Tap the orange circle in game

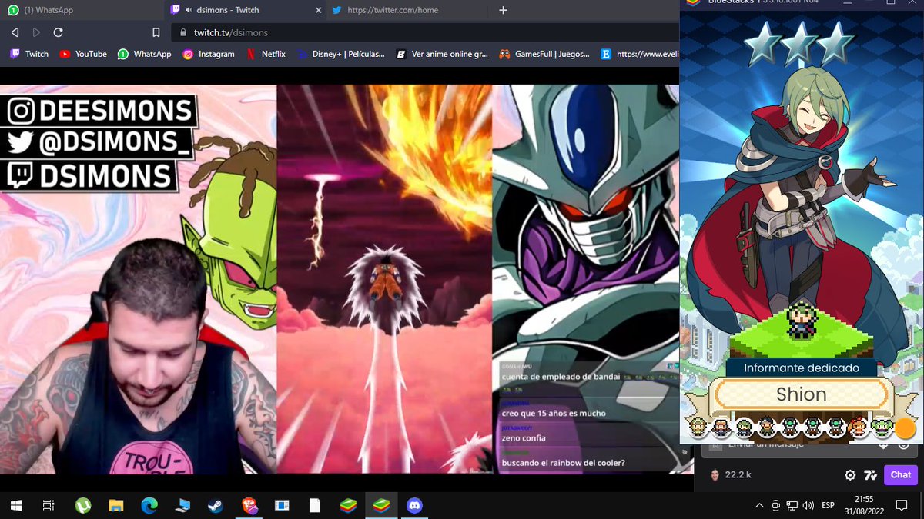click(x=905, y=428)
